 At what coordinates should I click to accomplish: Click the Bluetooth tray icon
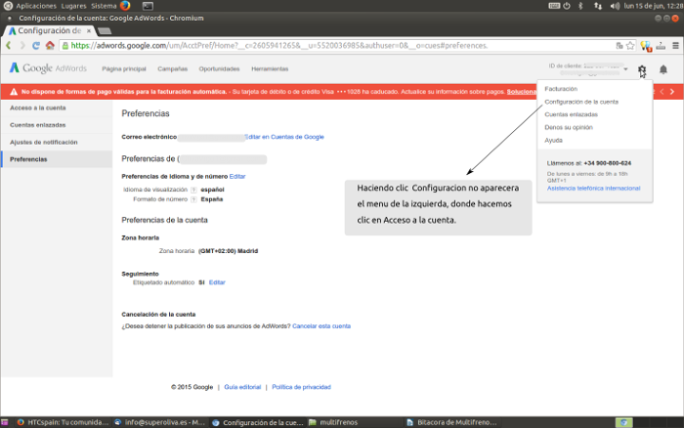tap(580, 6)
